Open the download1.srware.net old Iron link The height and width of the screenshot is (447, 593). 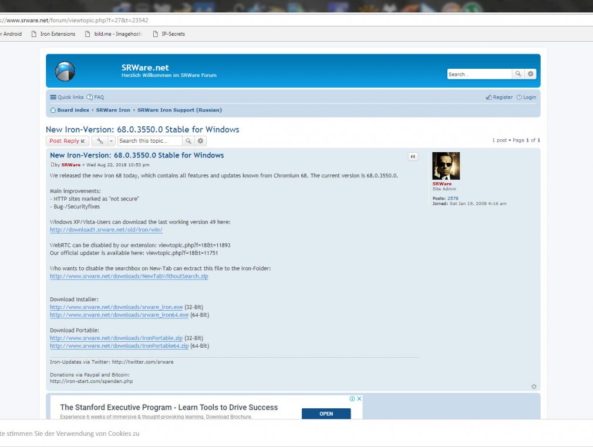106,230
